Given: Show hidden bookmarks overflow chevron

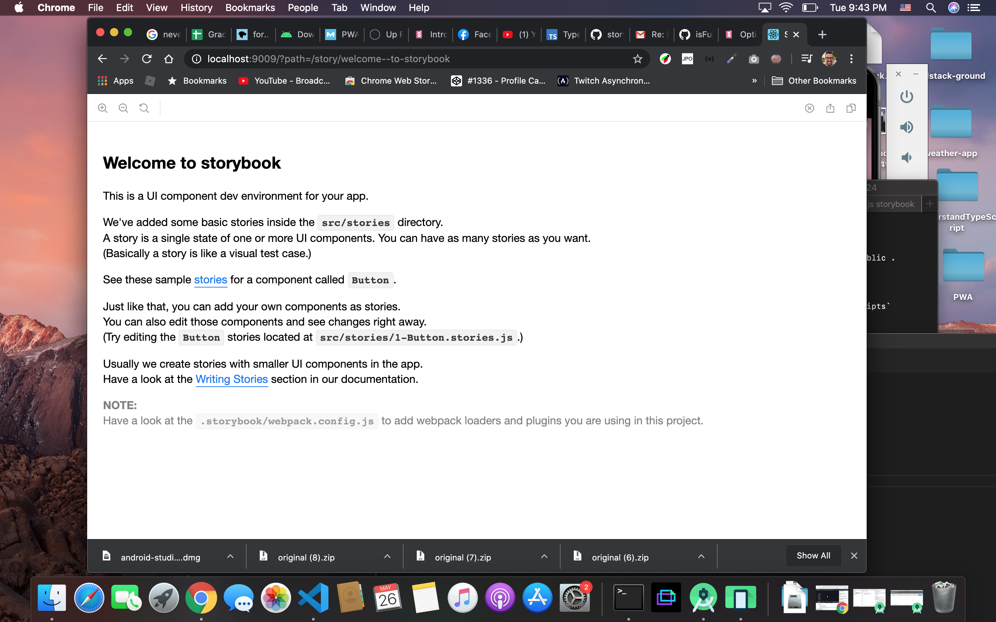Looking at the screenshot, I should click(754, 81).
